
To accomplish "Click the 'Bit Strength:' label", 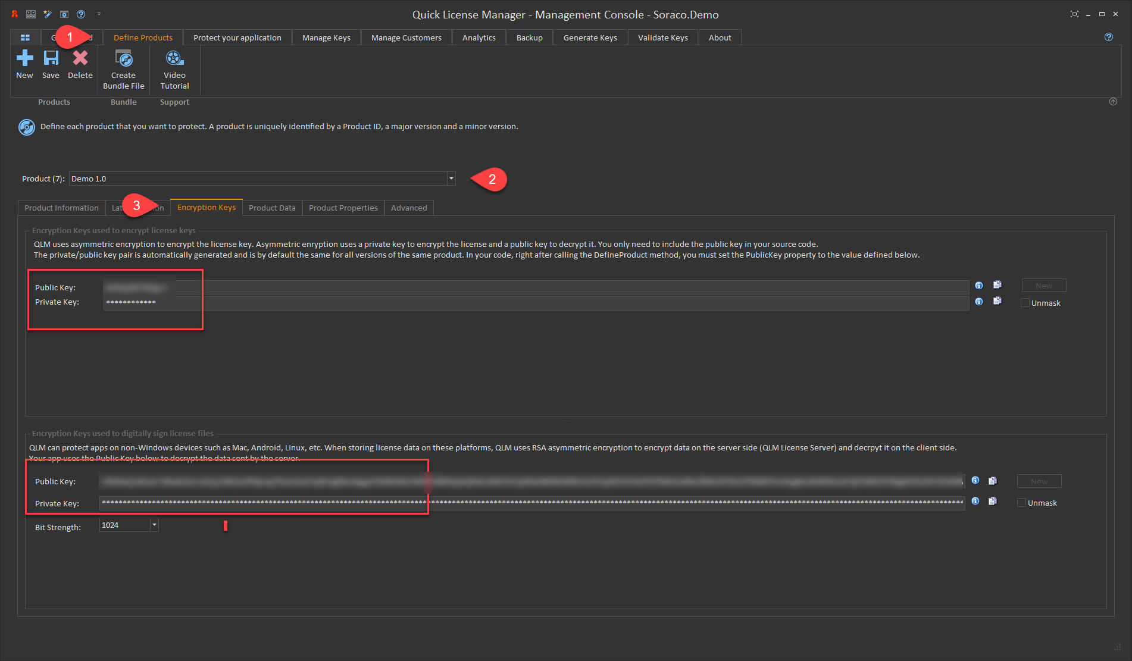I will [x=58, y=527].
